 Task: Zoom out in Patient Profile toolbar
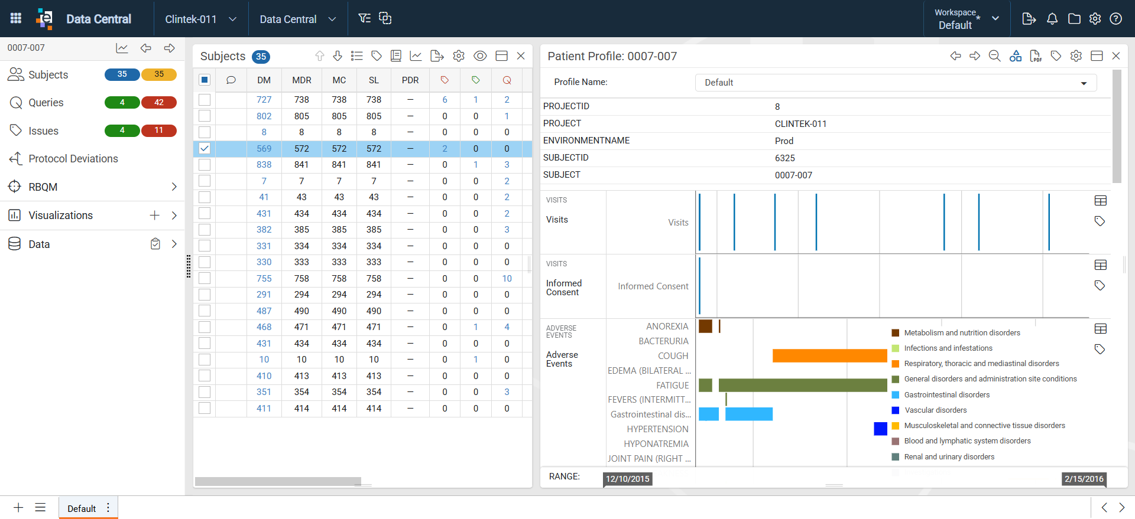click(995, 56)
